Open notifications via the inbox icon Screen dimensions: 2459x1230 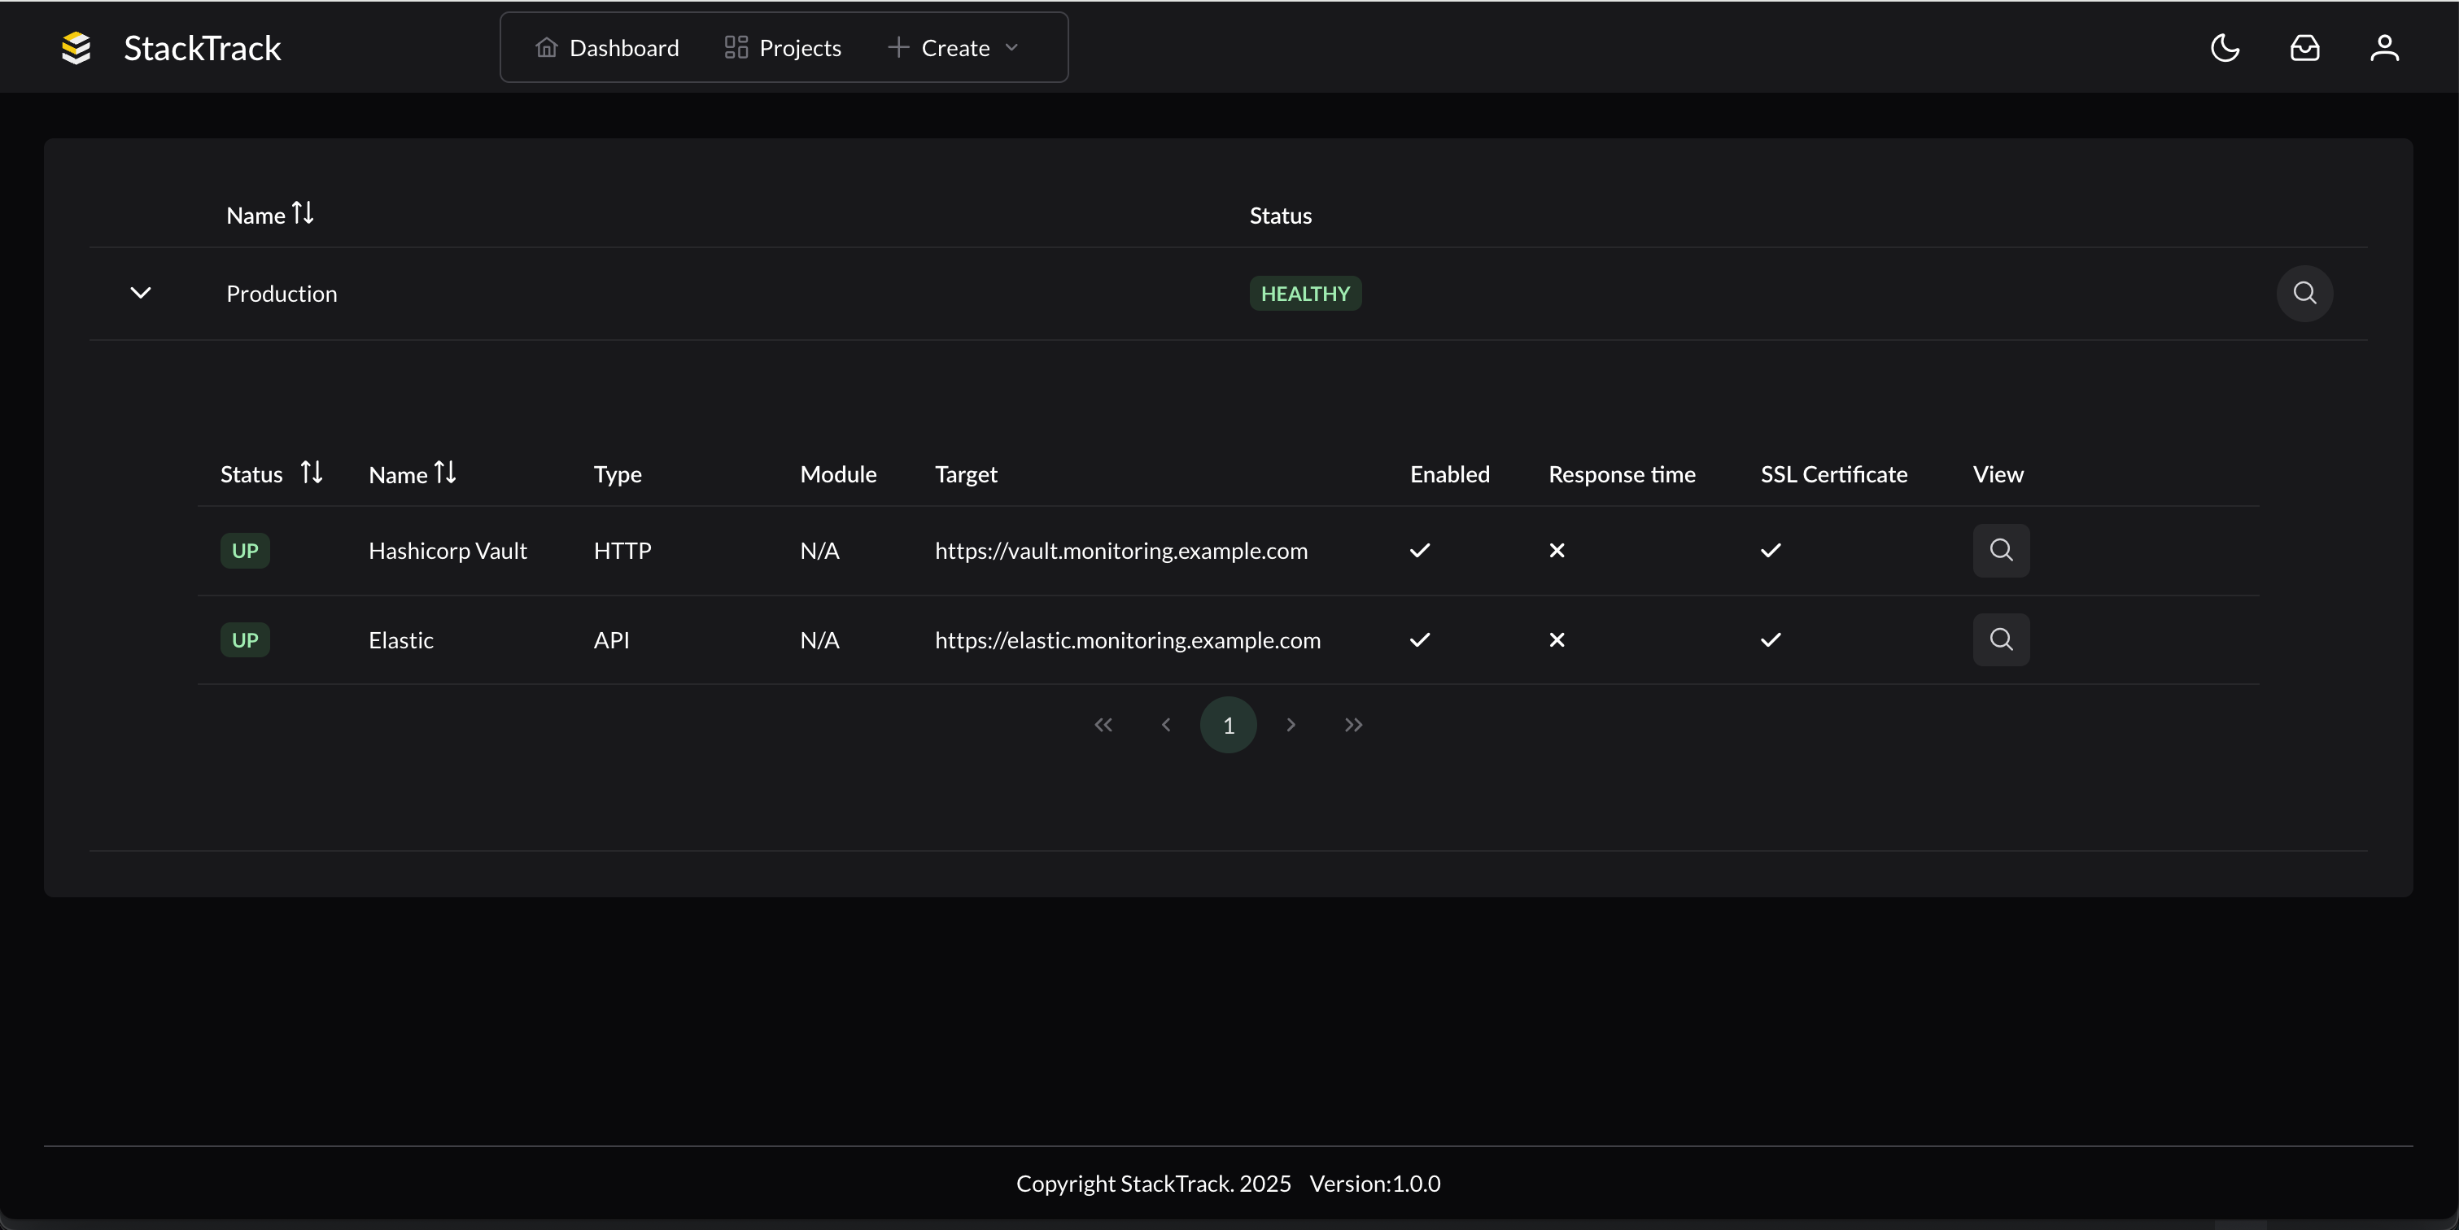(x=2304, y=48)
